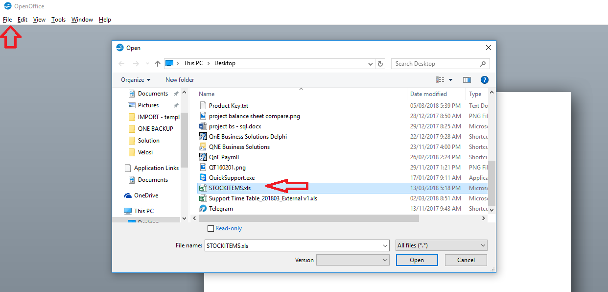Viewport: 608px width, 292px height.
Task: Select the Telegram shortcut icon
Action: point(203,209)
